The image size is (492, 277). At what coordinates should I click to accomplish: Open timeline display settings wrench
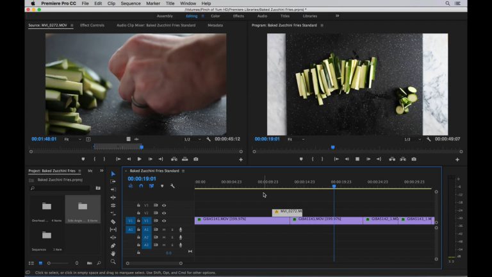click(x=172, y=186)
